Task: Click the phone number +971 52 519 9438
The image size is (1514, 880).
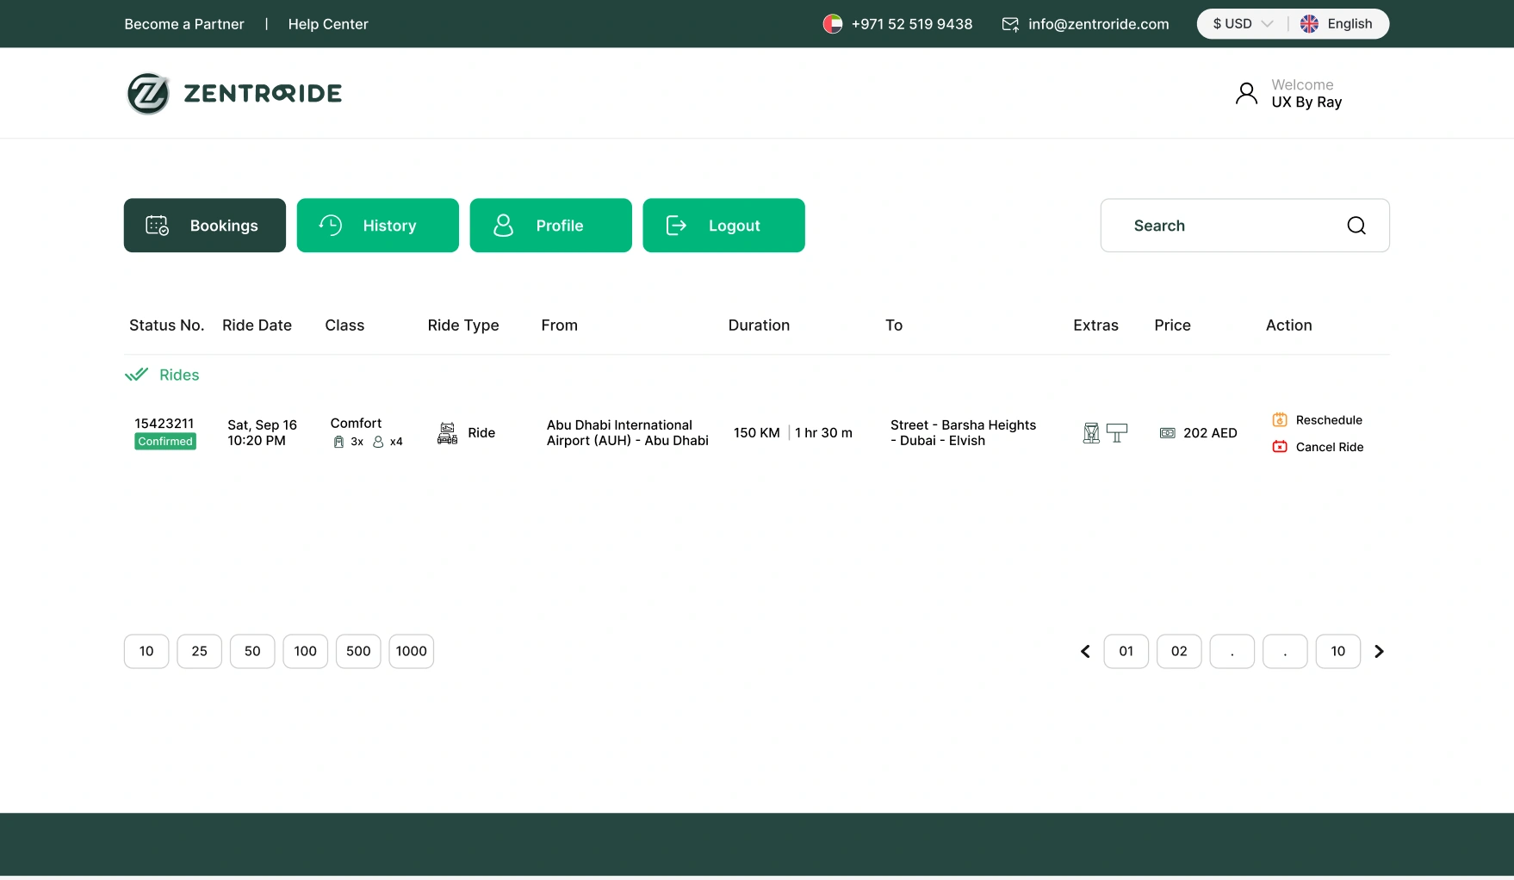Action: tap(912, 24)
